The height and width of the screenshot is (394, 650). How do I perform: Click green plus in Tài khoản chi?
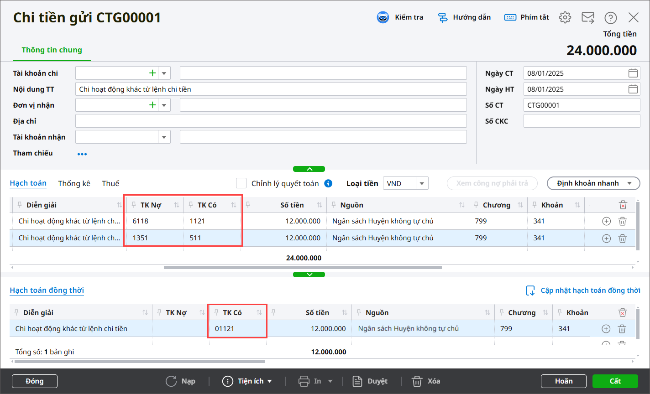(x=152, y=73)
